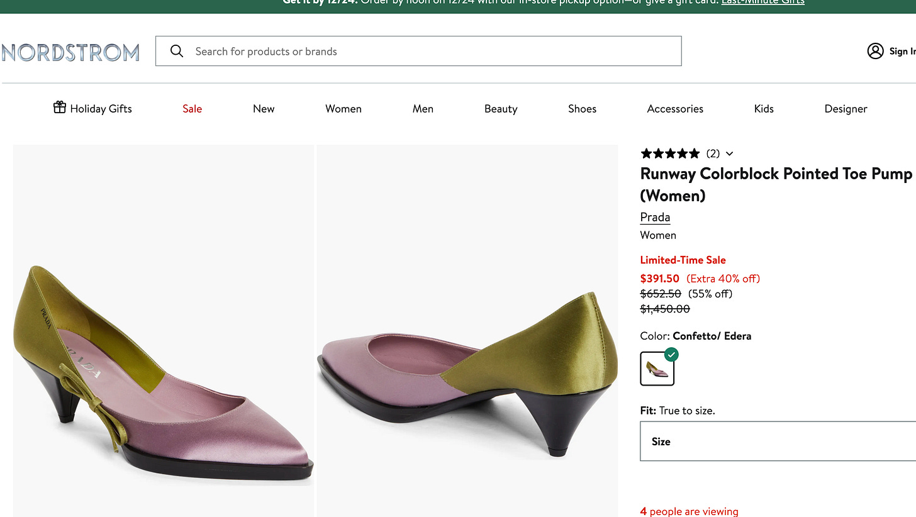The image size is (916, 517).
Task: Open the Shoes menu
Action: 582,108
